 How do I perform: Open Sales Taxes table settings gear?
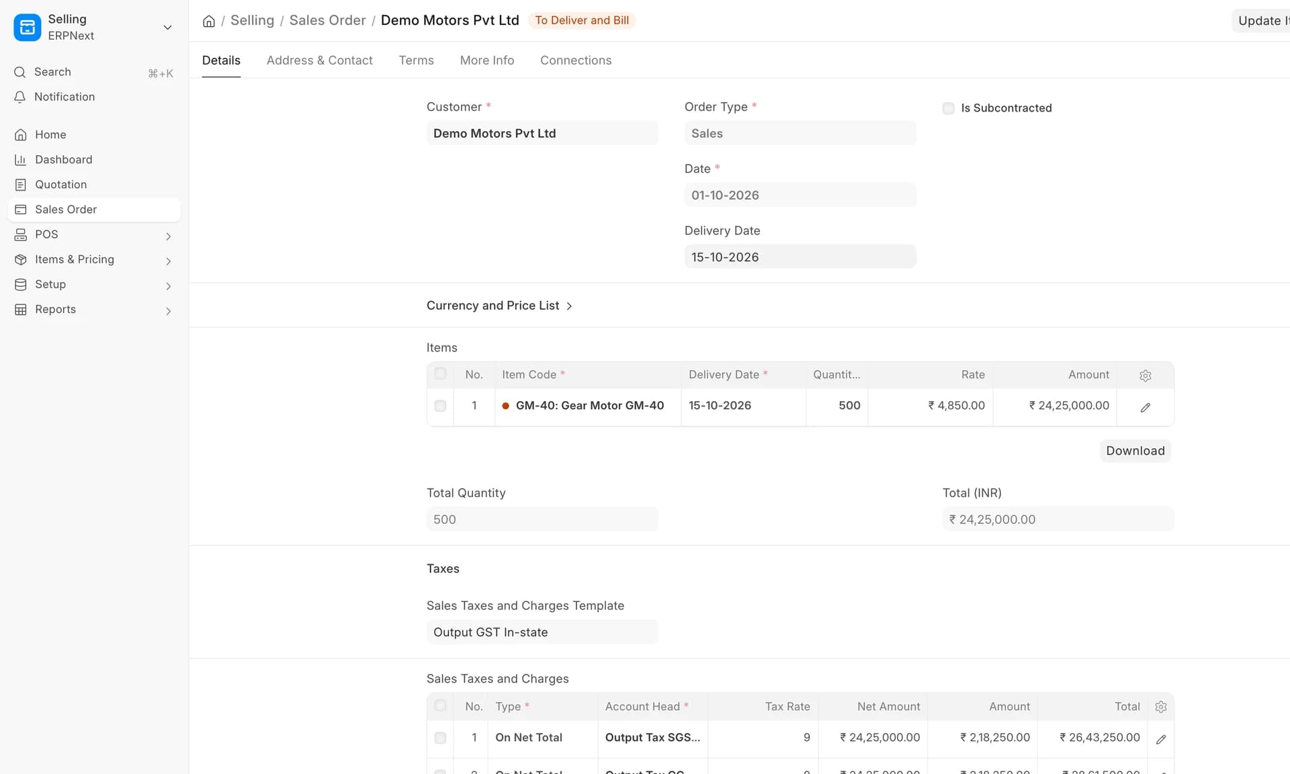1161,707
